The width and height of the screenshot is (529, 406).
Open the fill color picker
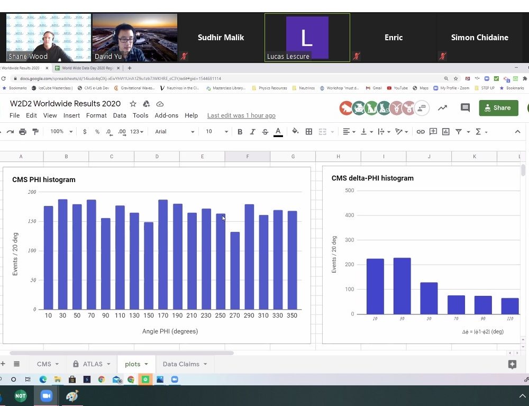click(x=295, y=132)
